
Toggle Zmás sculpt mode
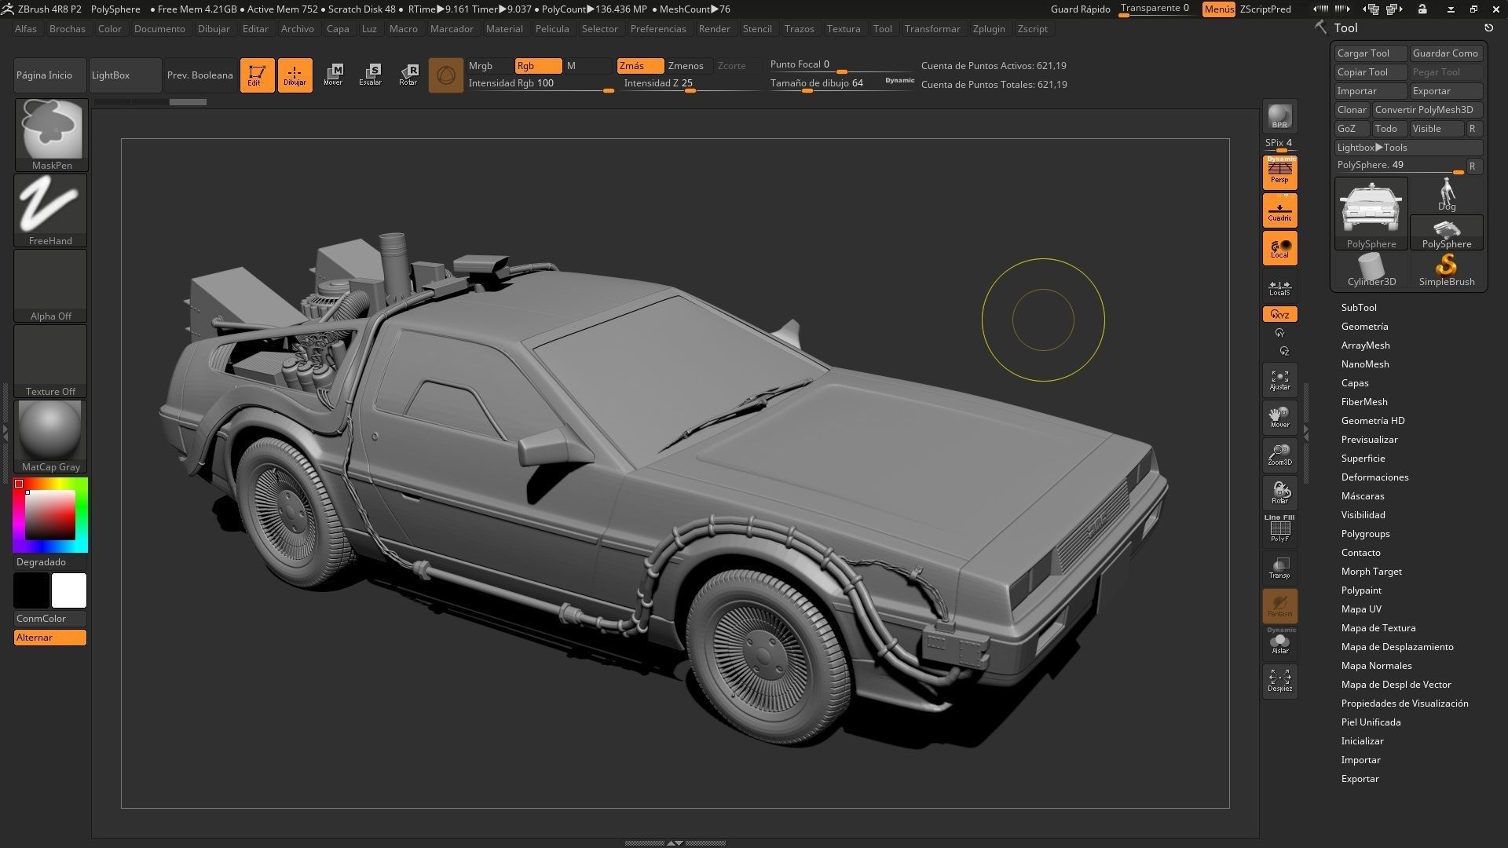click(x=640, y=66)
